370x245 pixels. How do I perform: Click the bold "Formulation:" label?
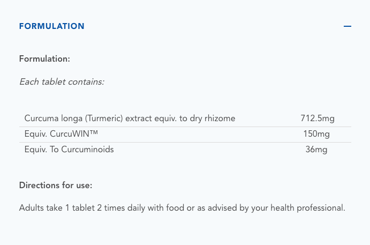coord(44,58)
